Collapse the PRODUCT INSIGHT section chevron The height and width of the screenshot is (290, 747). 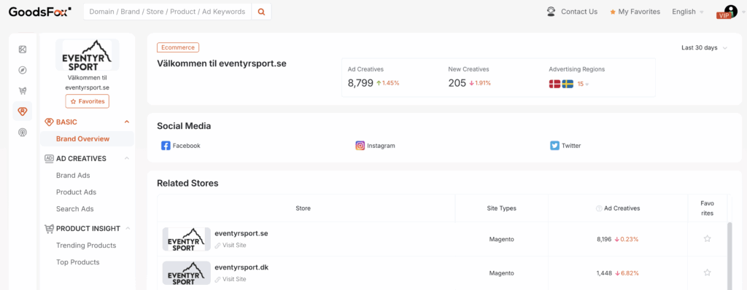[128, 229]
